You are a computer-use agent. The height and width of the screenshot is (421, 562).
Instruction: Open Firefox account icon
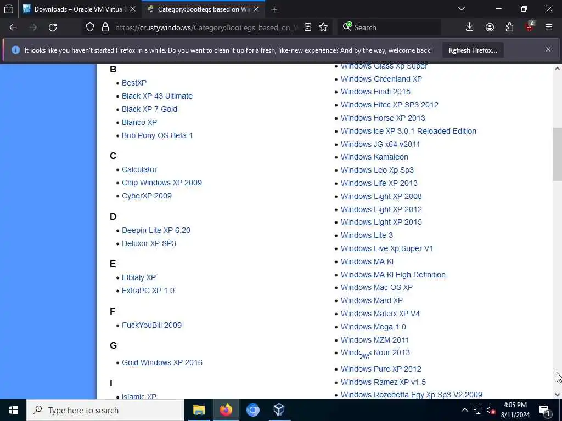pyautogui.click(x=490, y=27)
